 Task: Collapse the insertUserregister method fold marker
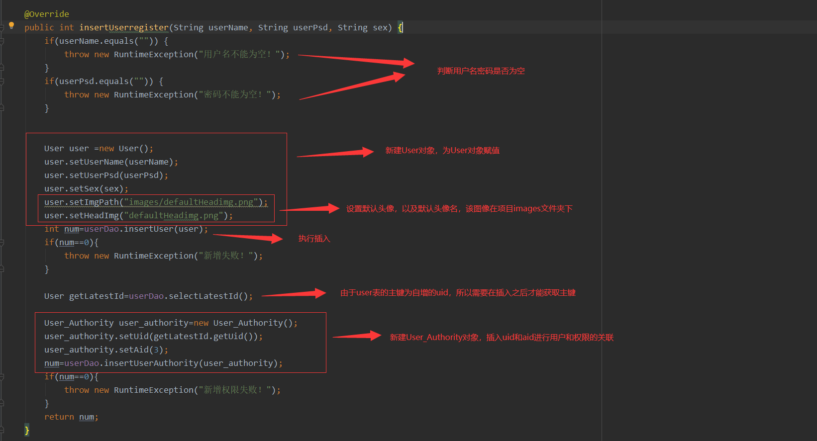pos(2,27)
